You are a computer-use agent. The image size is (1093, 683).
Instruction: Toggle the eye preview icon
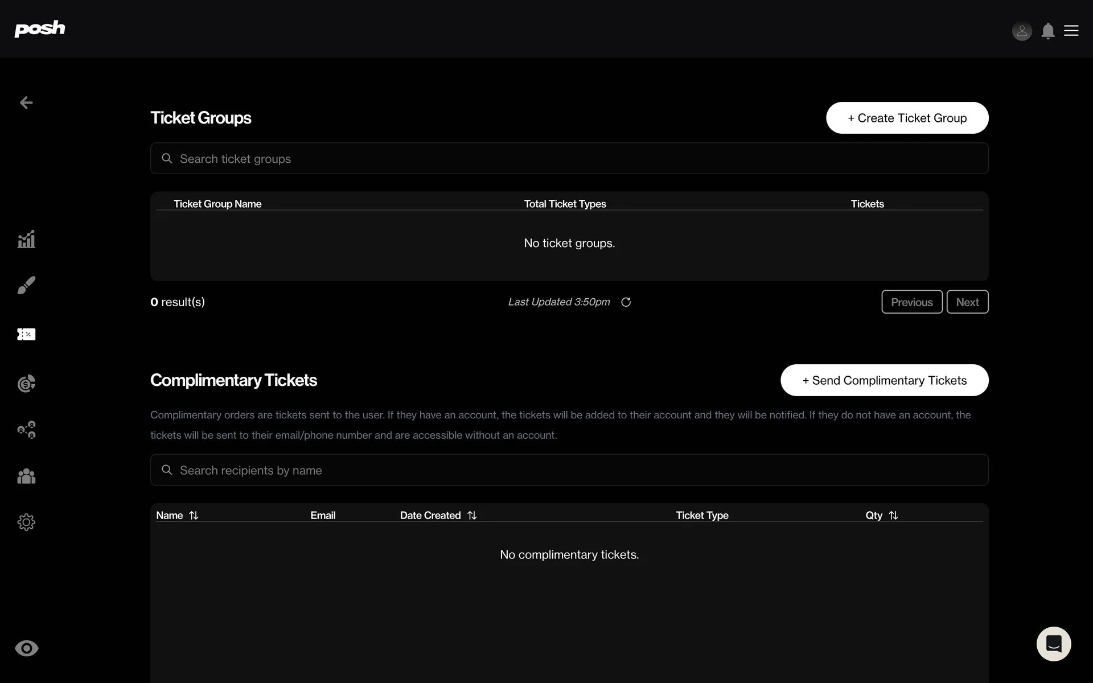[x=26, y=648]
